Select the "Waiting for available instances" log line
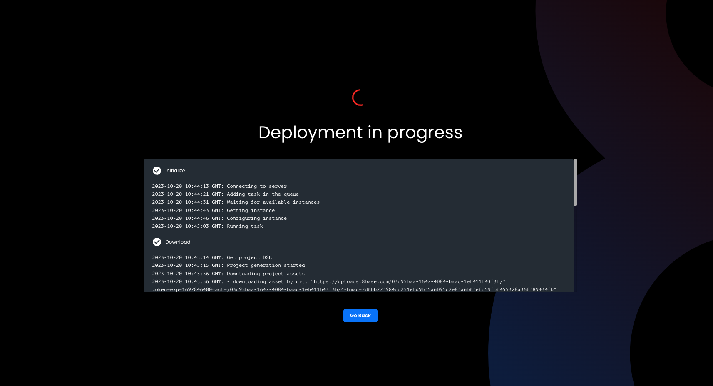713x386 pixels. pyautogui.click(x=236, y=202)
